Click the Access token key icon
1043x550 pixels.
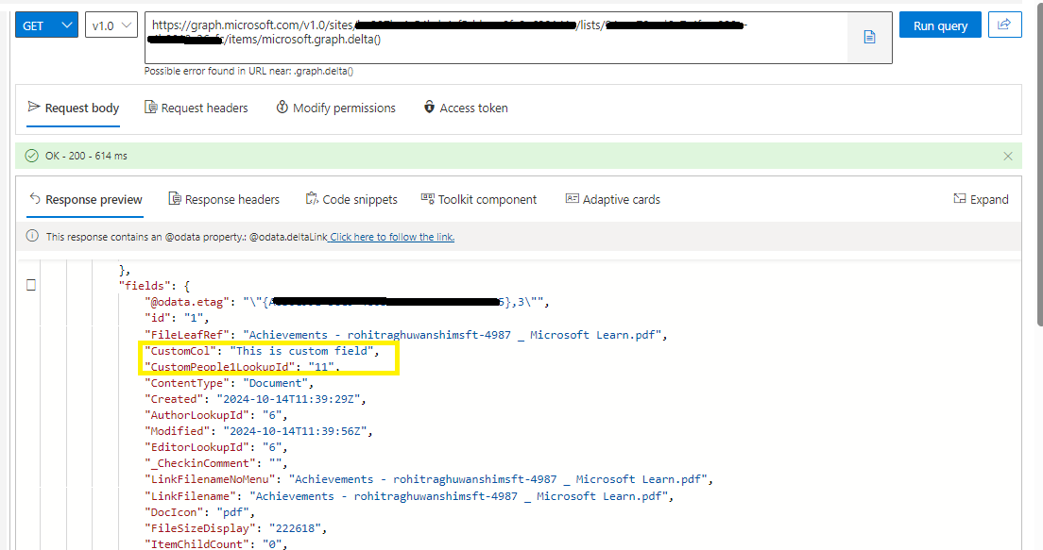pyautogui.click(x=430, y=108)
